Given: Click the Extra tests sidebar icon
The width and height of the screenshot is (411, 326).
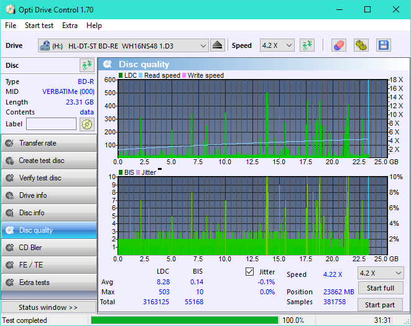Looking at the screenshot, I should (10, 282).
